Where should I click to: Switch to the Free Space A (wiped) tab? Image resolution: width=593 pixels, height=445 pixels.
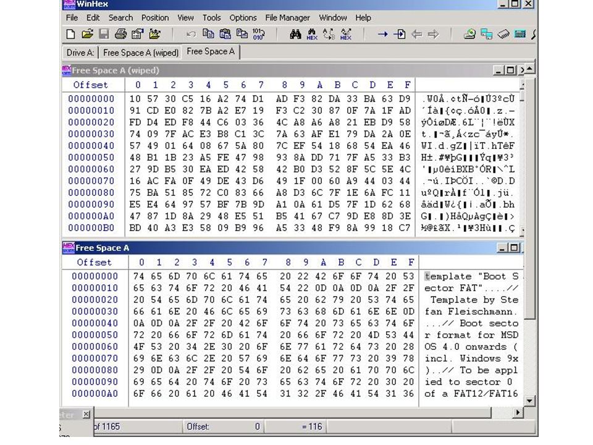tap(141, 53)
